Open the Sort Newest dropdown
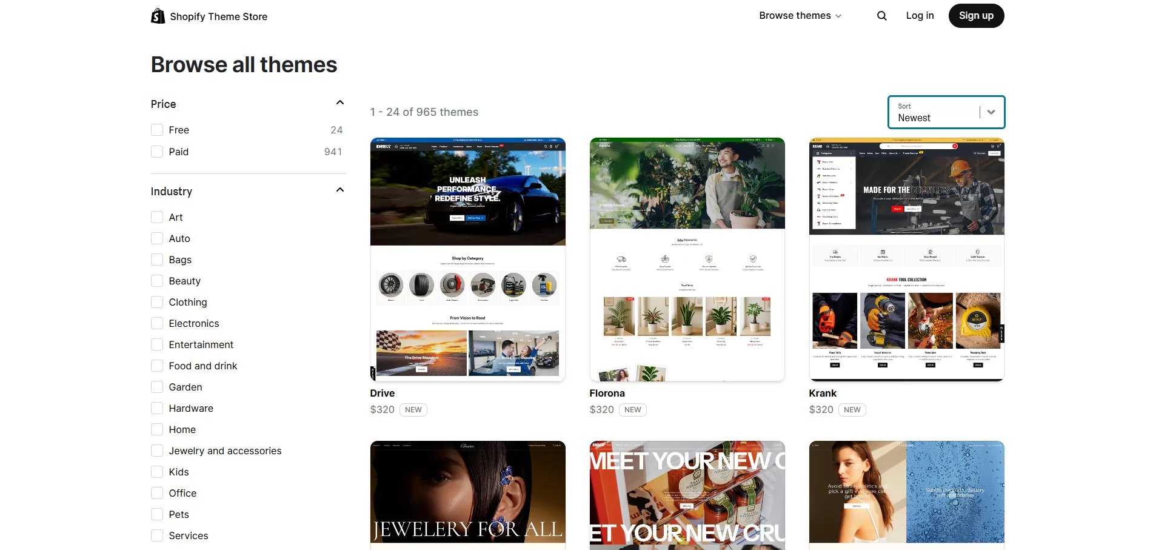 [946, 112]
